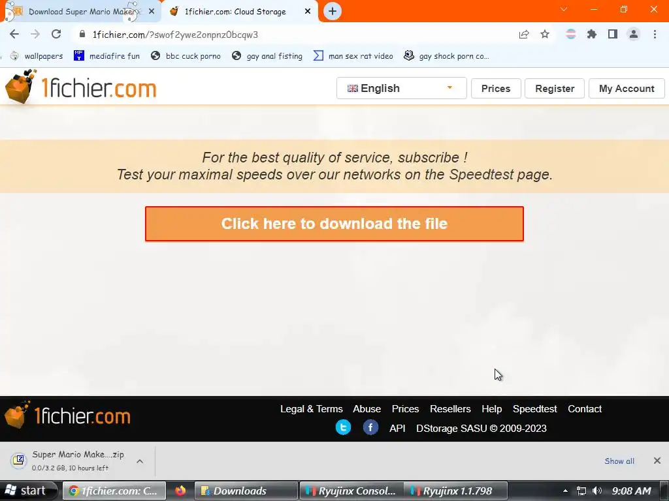Image resolution: width=669 pixels, height=501 pixels.
Task: Open the API footer link
Action: tap(397, 429)
